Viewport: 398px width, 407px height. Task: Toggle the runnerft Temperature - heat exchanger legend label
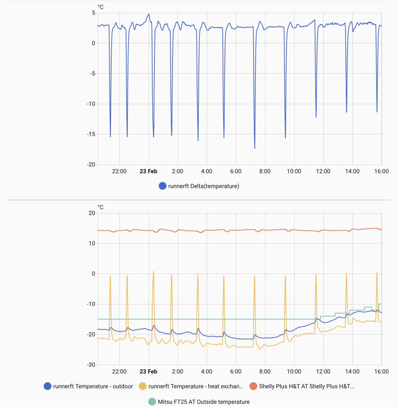196,386
